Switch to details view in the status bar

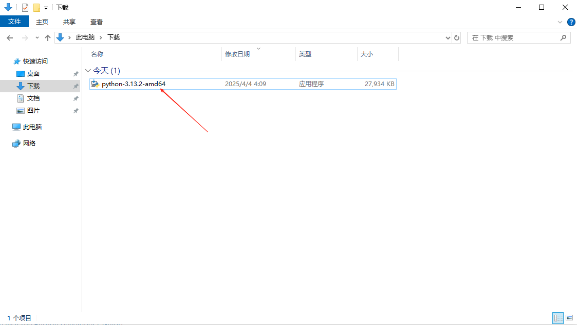pyautogui.click(x=558, y=318)
